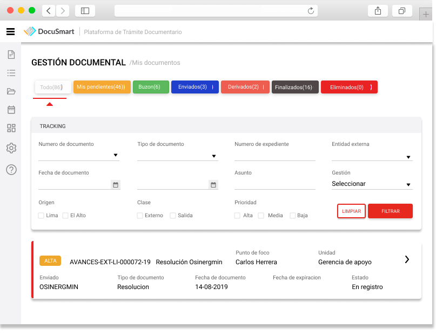436x335 pixels.
Task: Click the DocuSmart logo icon
Action: click(30, 31)
